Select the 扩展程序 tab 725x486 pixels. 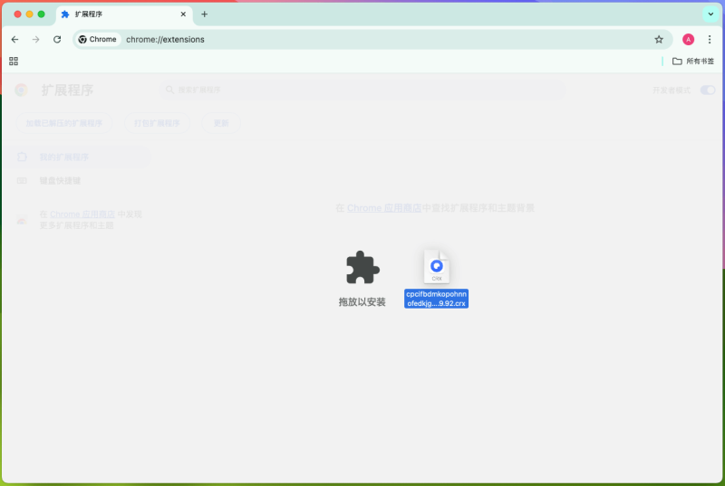click(124, 14)
